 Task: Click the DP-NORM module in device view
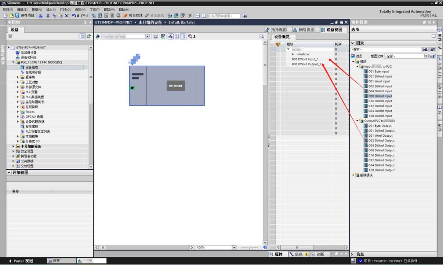[x=175, y=86]
